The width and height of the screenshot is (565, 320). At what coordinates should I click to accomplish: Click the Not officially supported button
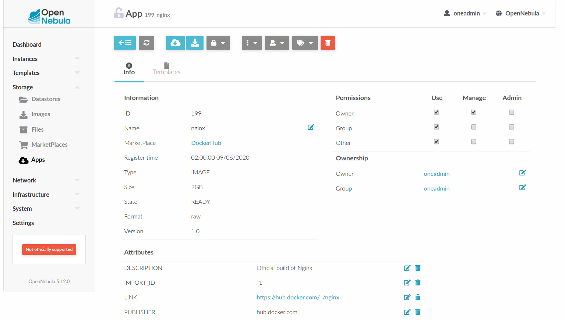pyautogui.click(x=49, y=249)
